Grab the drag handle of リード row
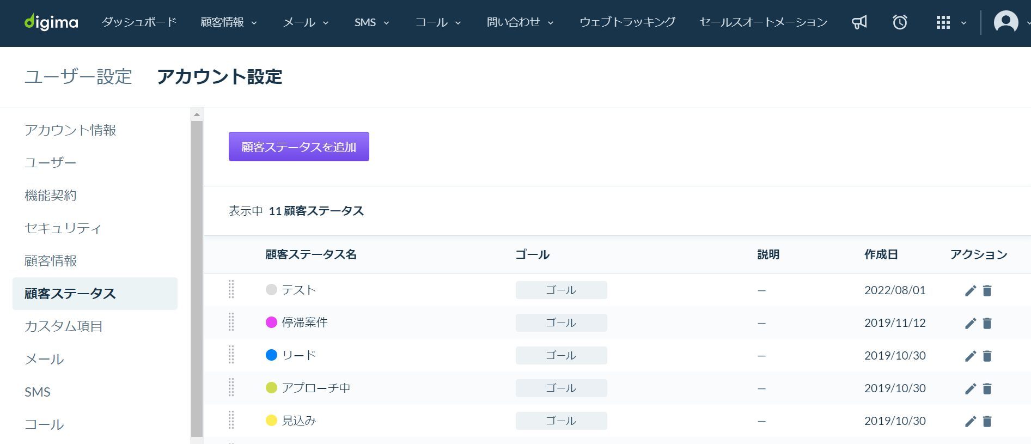 pos(231,355)
